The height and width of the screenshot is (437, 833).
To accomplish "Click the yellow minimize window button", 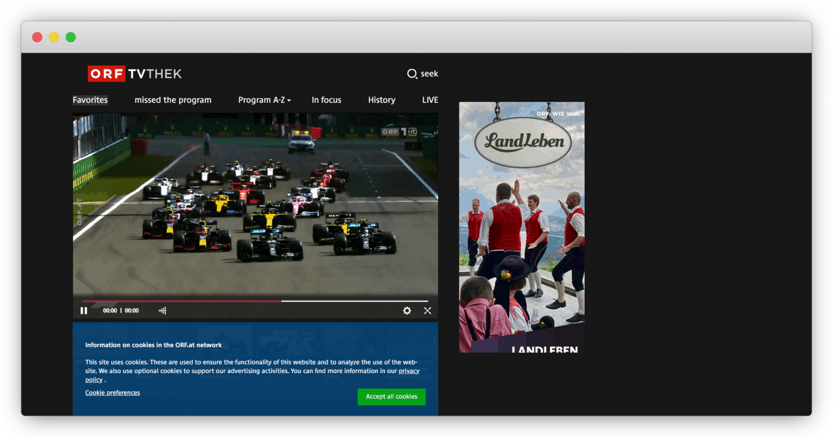I will pos(54,37).
